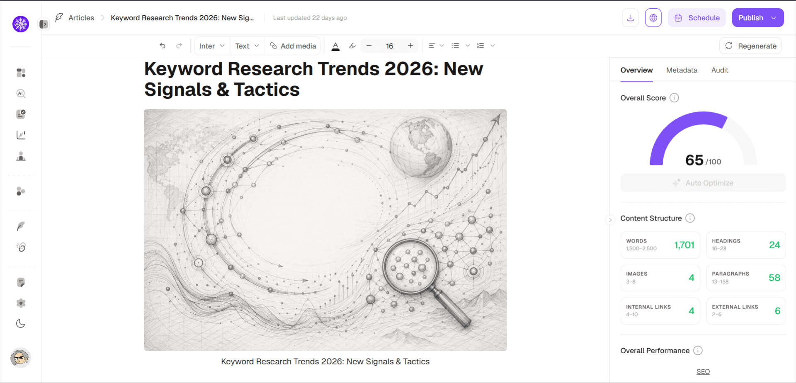The height and width of the screenshot is (383, 796).
Task: Collapse the right panel with the chevron
Action: pos(610,220)
